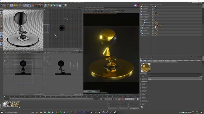
Task: Click the timeline preview range slider bar
Action: 51,99
